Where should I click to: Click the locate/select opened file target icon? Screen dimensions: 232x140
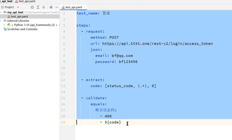point(32,7)
